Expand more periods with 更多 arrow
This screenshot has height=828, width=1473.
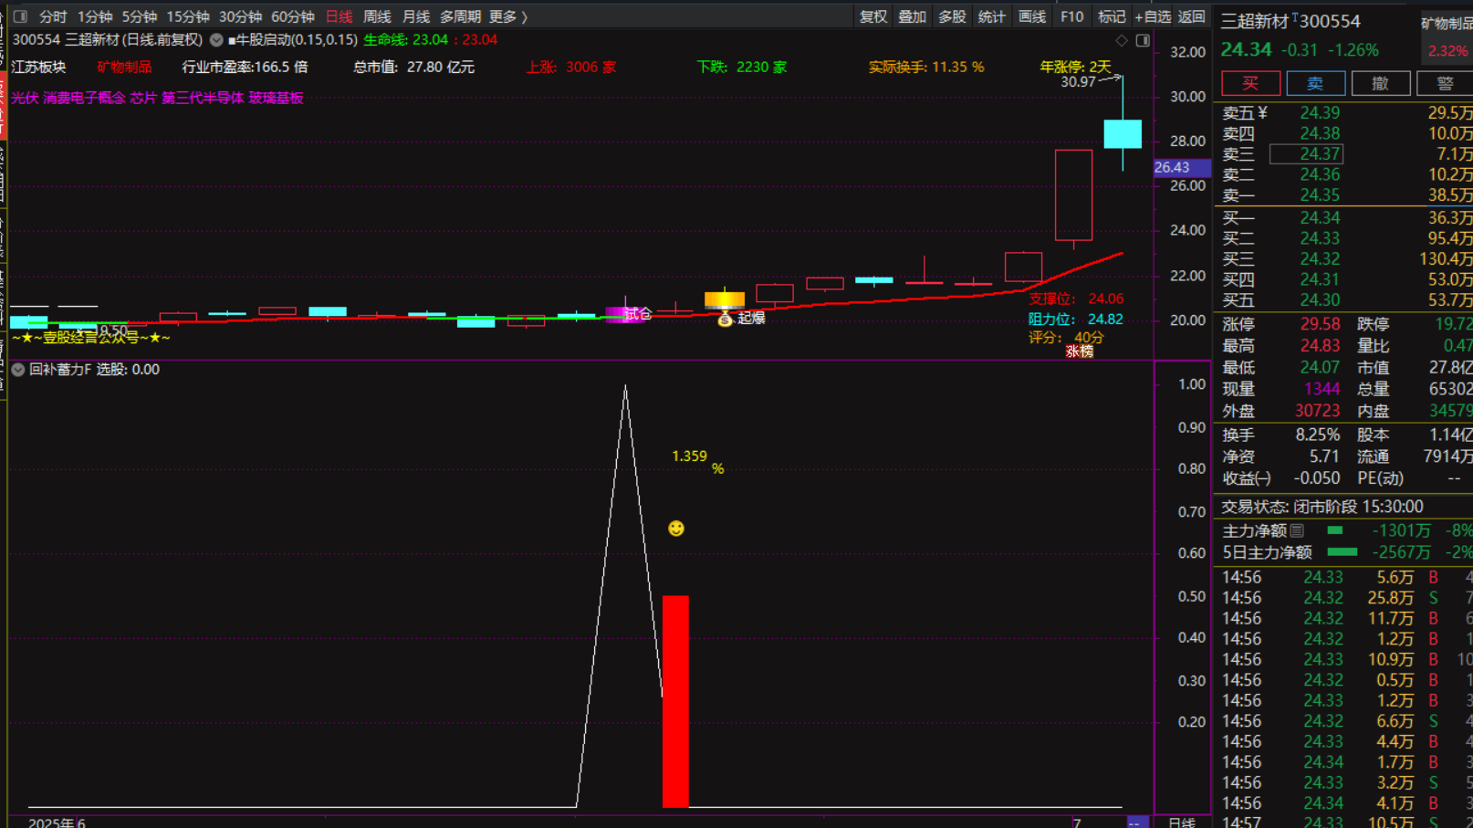(508, 16)
